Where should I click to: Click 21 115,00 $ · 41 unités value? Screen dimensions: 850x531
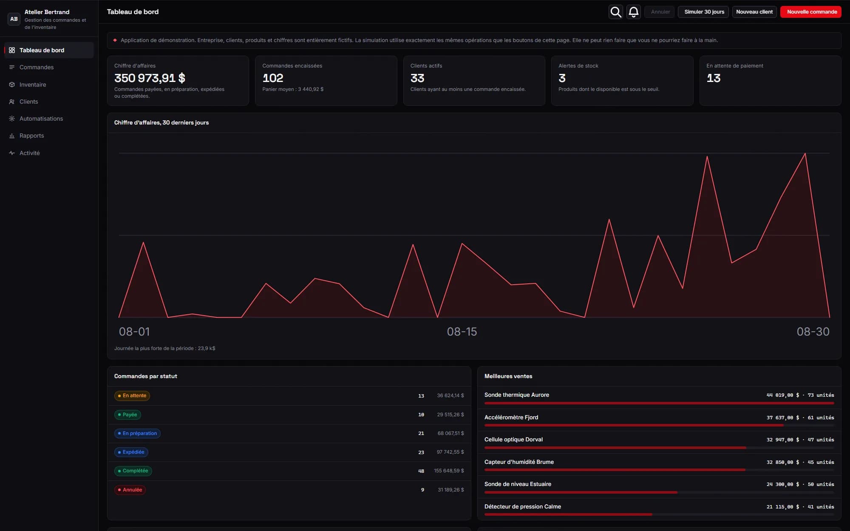point(800,507)
